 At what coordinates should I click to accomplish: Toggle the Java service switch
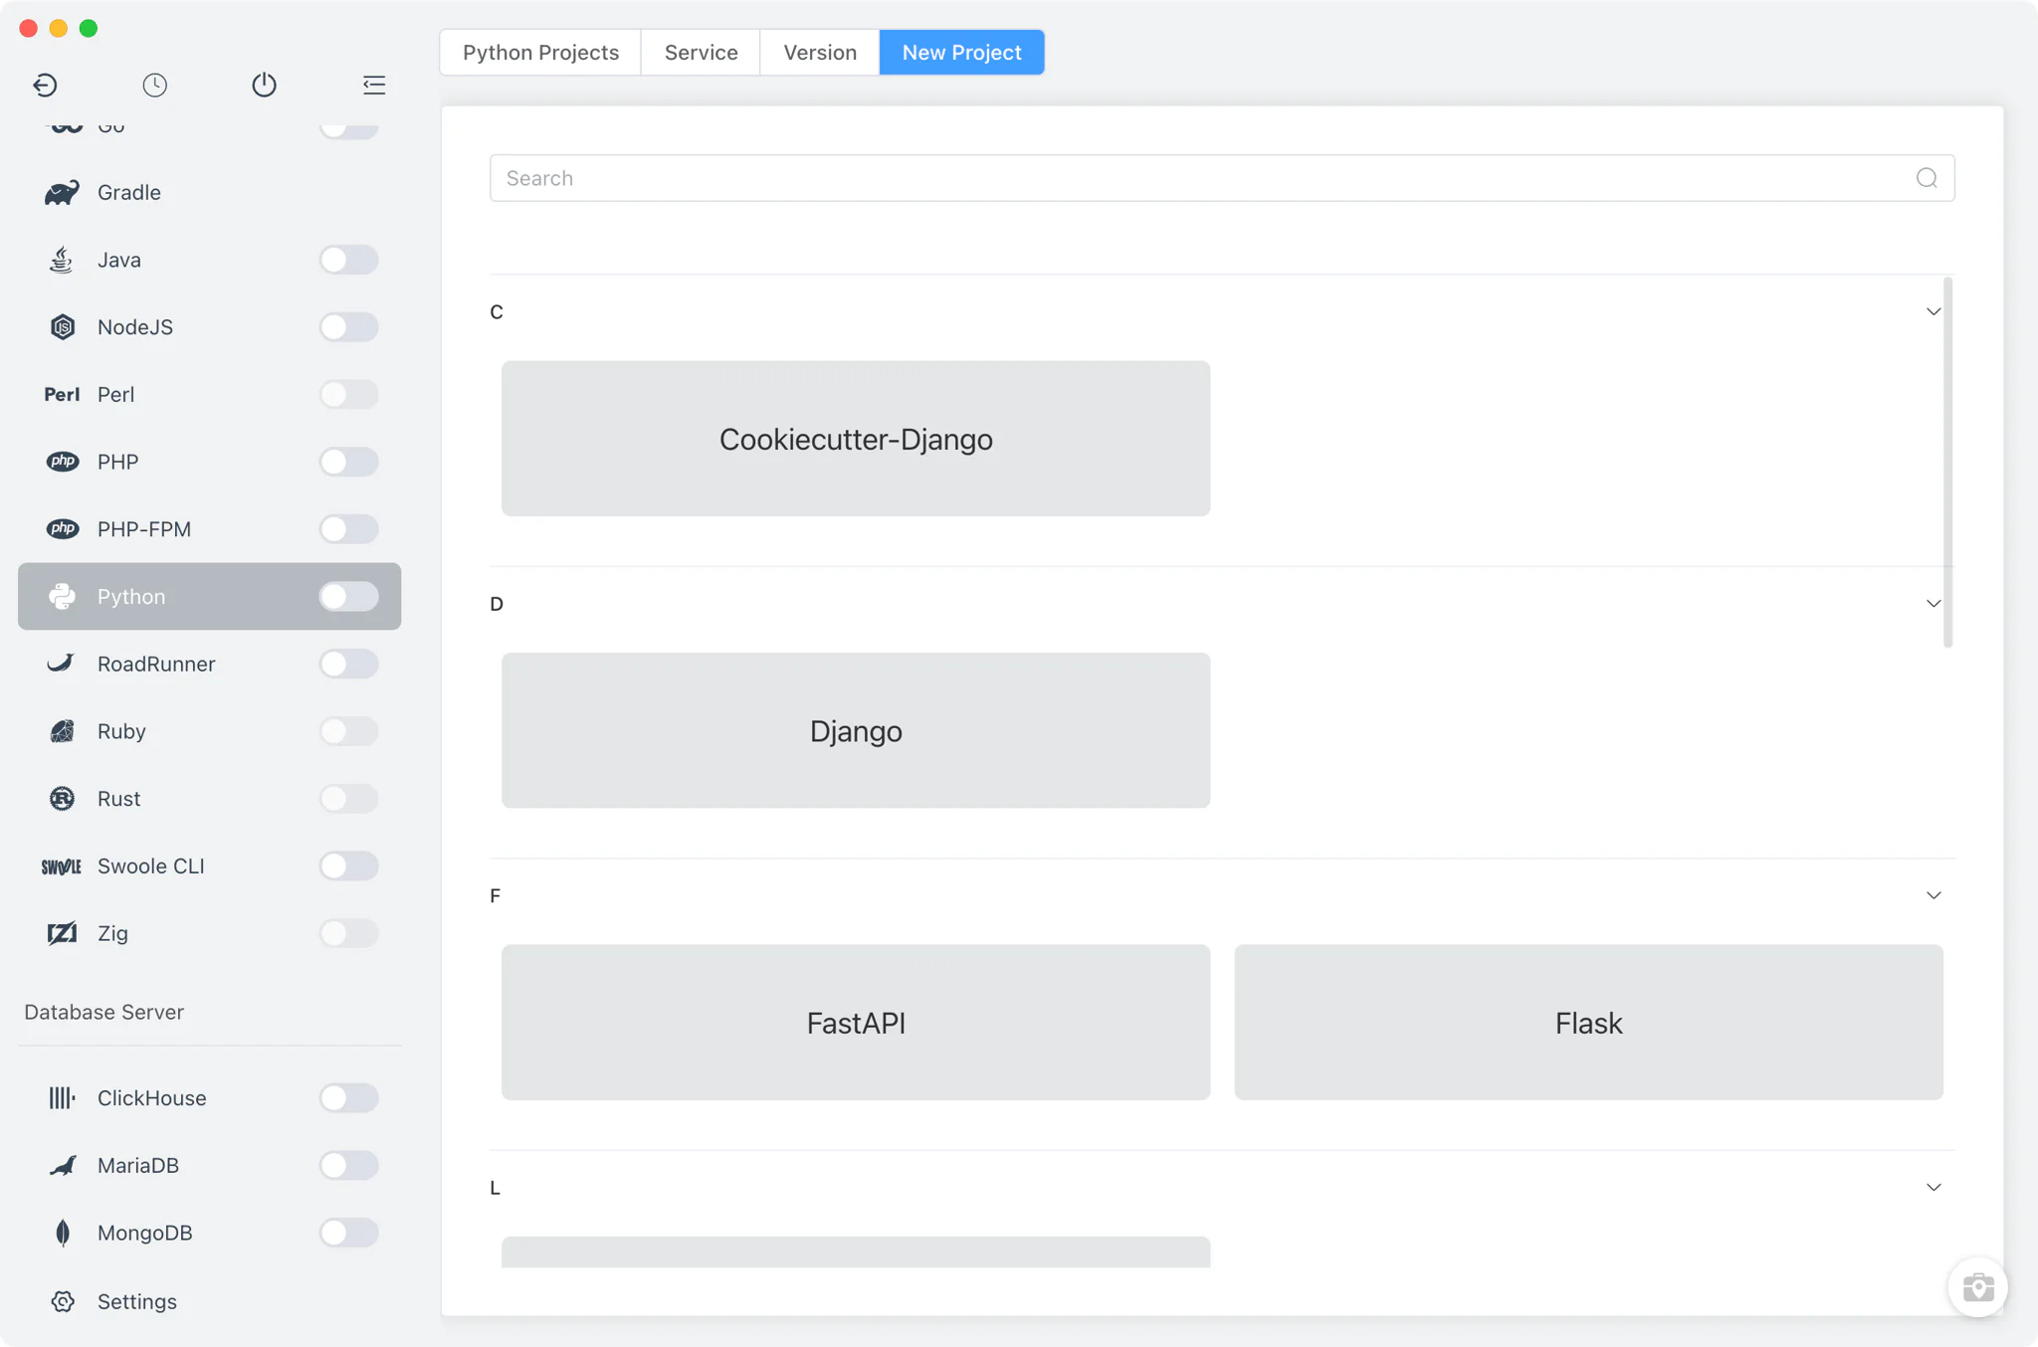click(348, 260)
